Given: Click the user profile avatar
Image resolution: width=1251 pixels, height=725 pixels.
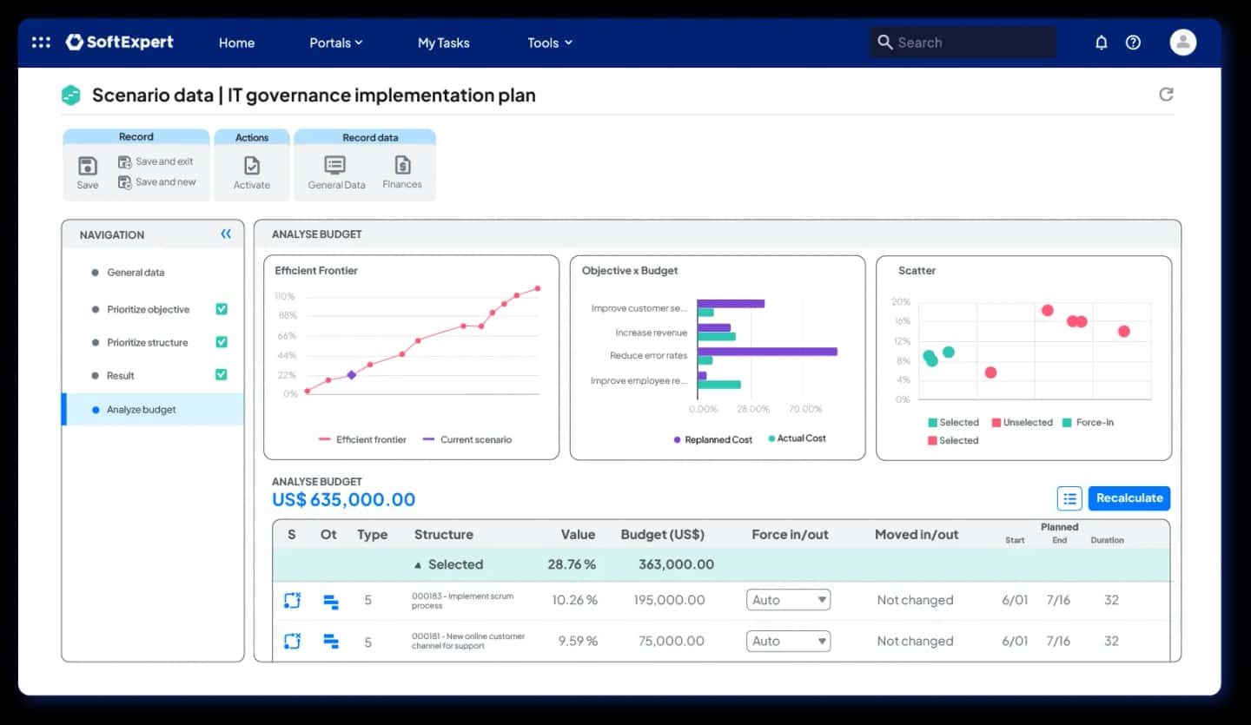Looking at the screenshot, I should coord(1182,42).
